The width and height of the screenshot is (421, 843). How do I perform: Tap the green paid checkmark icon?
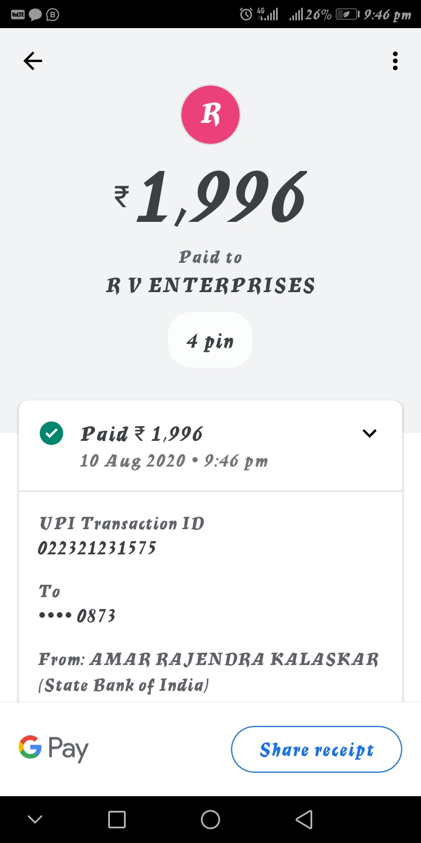click(x=51, y=433)
